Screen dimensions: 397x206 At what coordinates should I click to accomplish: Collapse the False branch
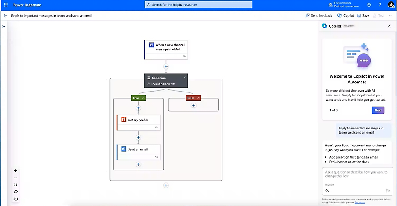point(198,98)
